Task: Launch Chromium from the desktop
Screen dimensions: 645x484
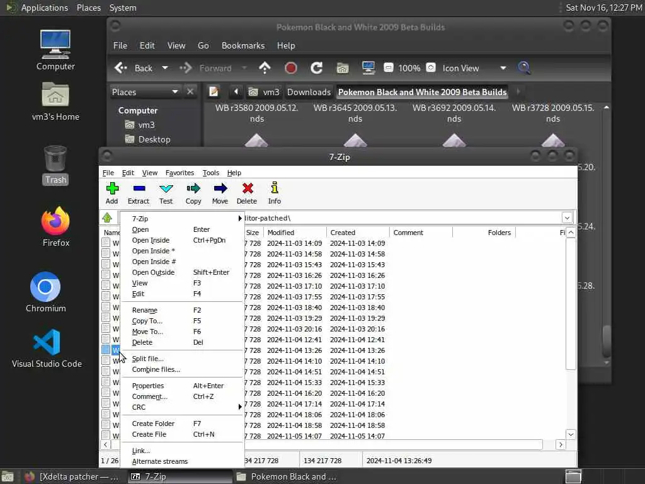Action: (x=45, y=292)
